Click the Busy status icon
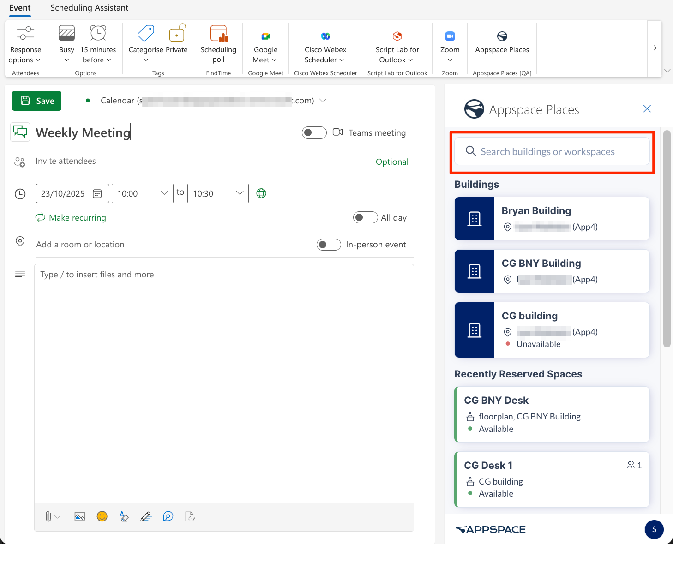Screen dimensions: 673x563 (x=66, y=33)
